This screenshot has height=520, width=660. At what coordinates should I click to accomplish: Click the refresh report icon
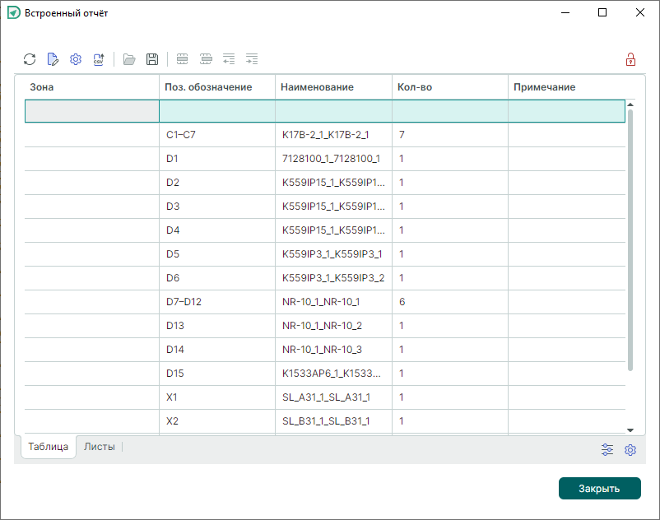pos(30,59)
